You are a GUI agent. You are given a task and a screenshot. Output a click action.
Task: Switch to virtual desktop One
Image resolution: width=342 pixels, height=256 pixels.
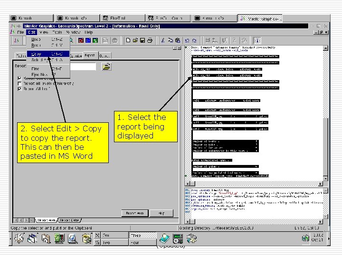(115, 235)
